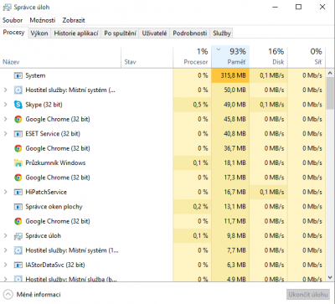Select the System process name
This screenshot has width=335, height=304.
(35, 75)
